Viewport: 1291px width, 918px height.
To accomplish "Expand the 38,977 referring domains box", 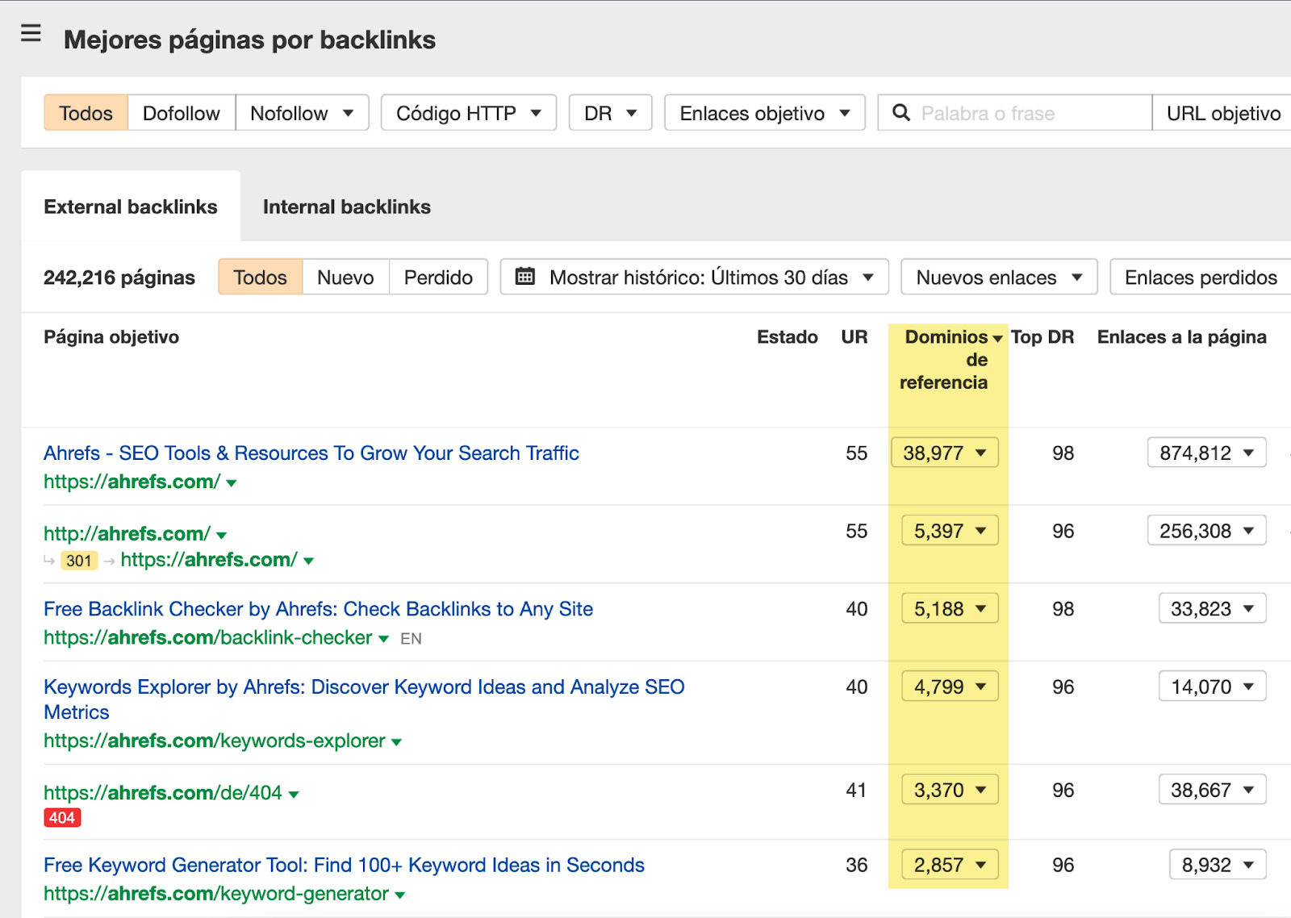I will coord(944,453).
